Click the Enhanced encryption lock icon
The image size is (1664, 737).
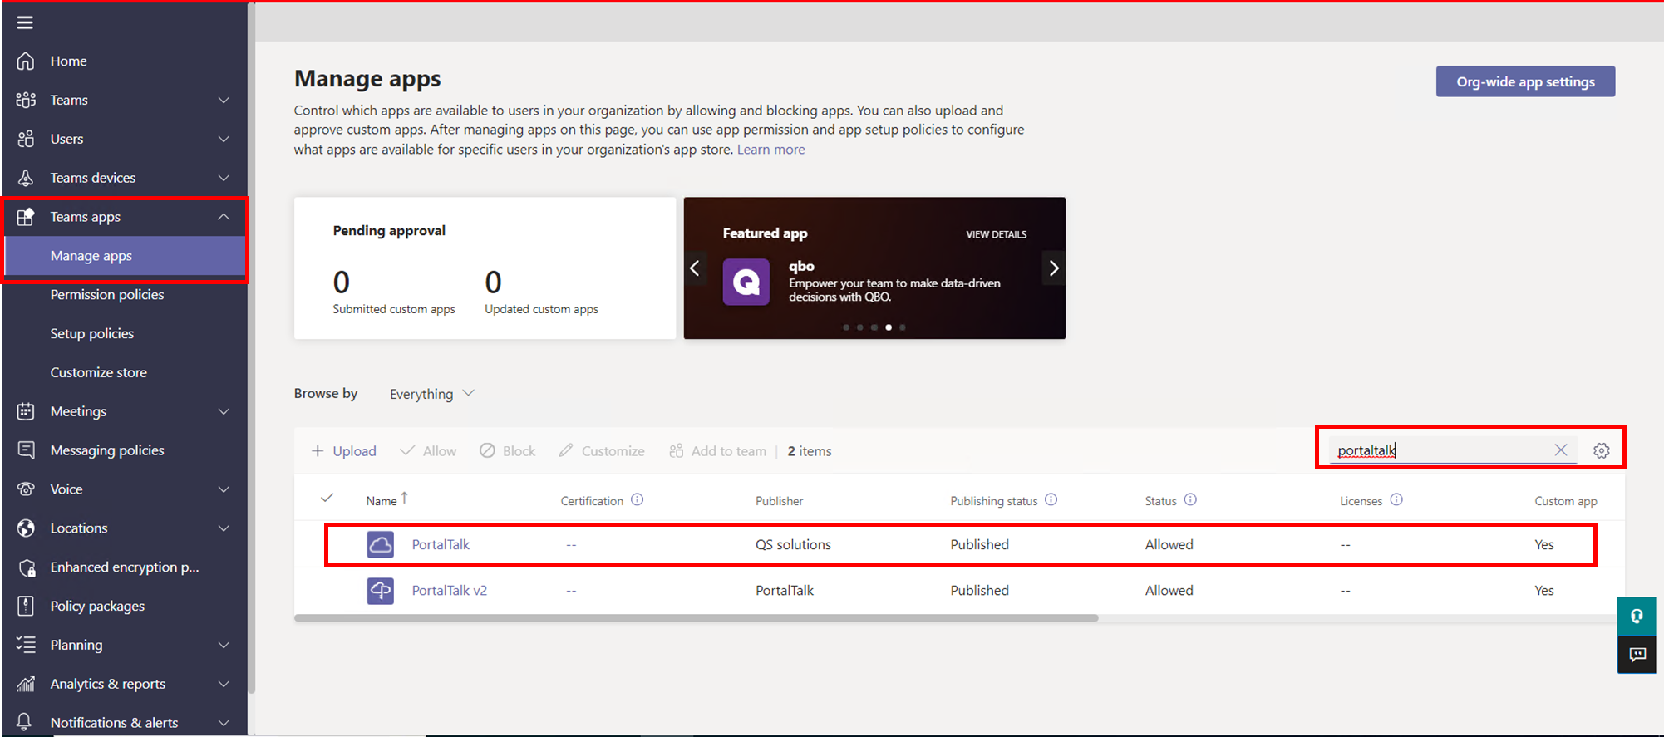coord(26,567)
